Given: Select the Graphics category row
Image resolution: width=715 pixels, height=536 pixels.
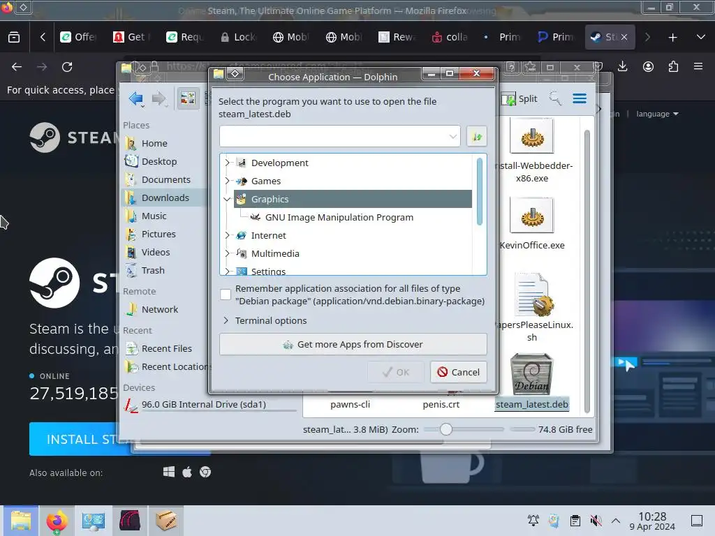Looking at the screenshot, I should 353,199.
